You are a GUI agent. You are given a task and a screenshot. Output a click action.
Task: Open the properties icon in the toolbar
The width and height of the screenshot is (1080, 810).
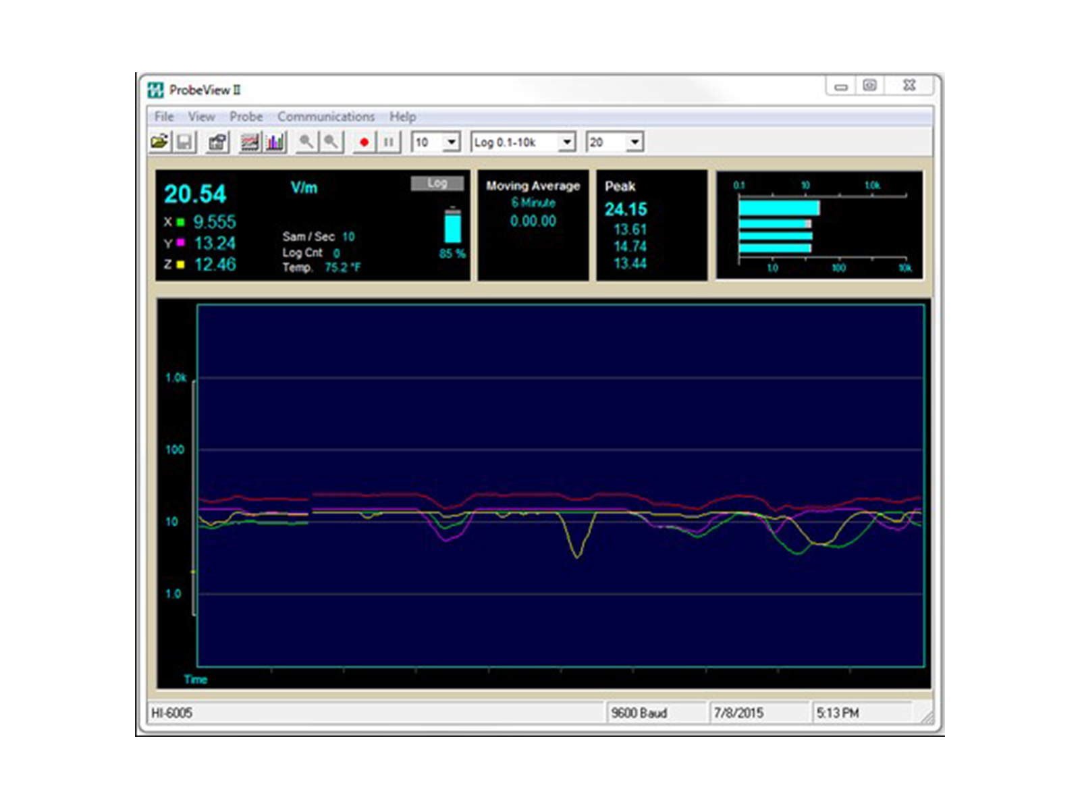click(x=217, y=142)
